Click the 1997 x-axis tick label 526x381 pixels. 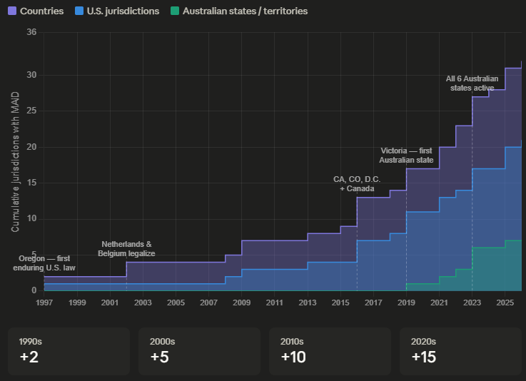pos(44,303)
